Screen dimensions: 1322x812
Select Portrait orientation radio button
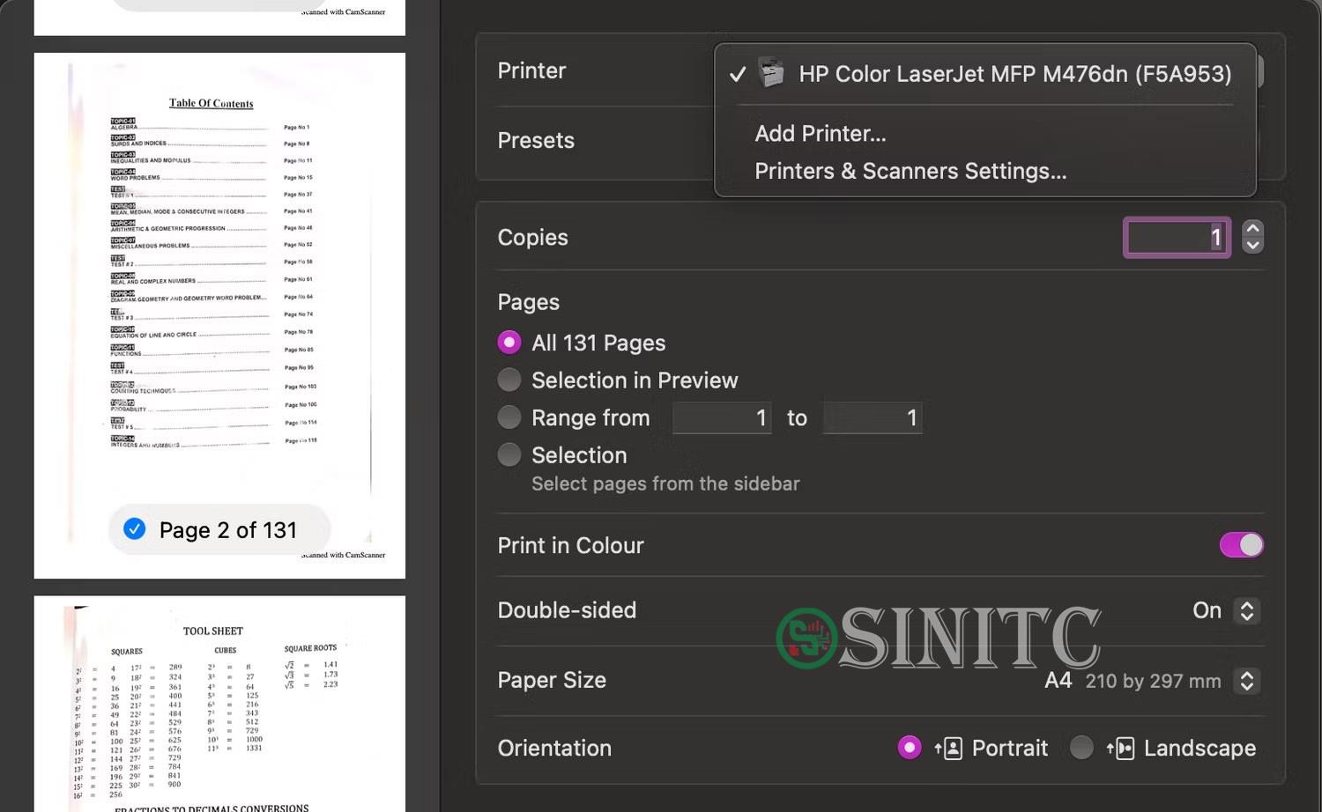tap(910, 748)
